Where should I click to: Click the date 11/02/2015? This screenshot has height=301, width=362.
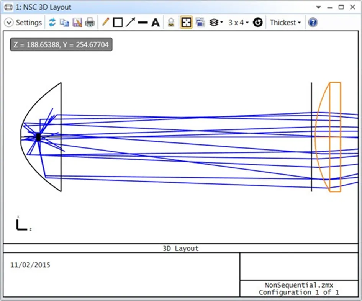[x=30, y=265]
